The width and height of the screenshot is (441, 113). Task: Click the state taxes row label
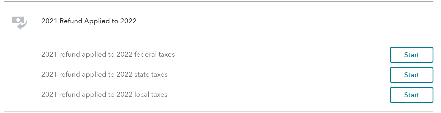[x=104, y=75]
